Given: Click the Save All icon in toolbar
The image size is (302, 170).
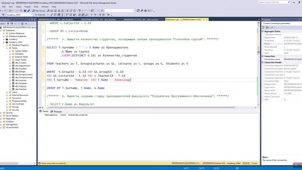Looking at the screenshot, I should point(28,10).
